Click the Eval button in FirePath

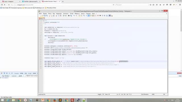coord(180,76)
